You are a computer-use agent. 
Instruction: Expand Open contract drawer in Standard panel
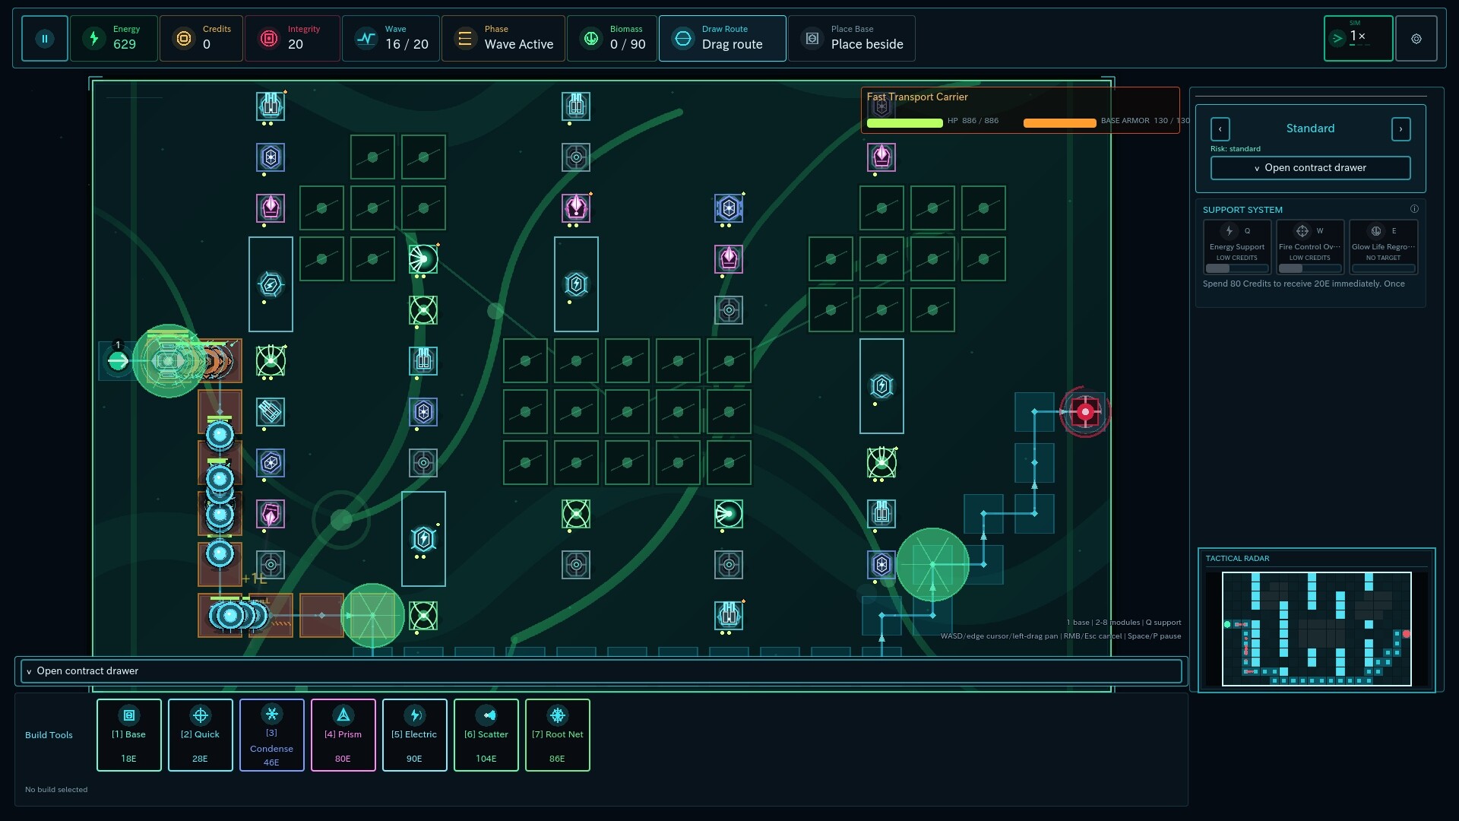point(1310,168)
